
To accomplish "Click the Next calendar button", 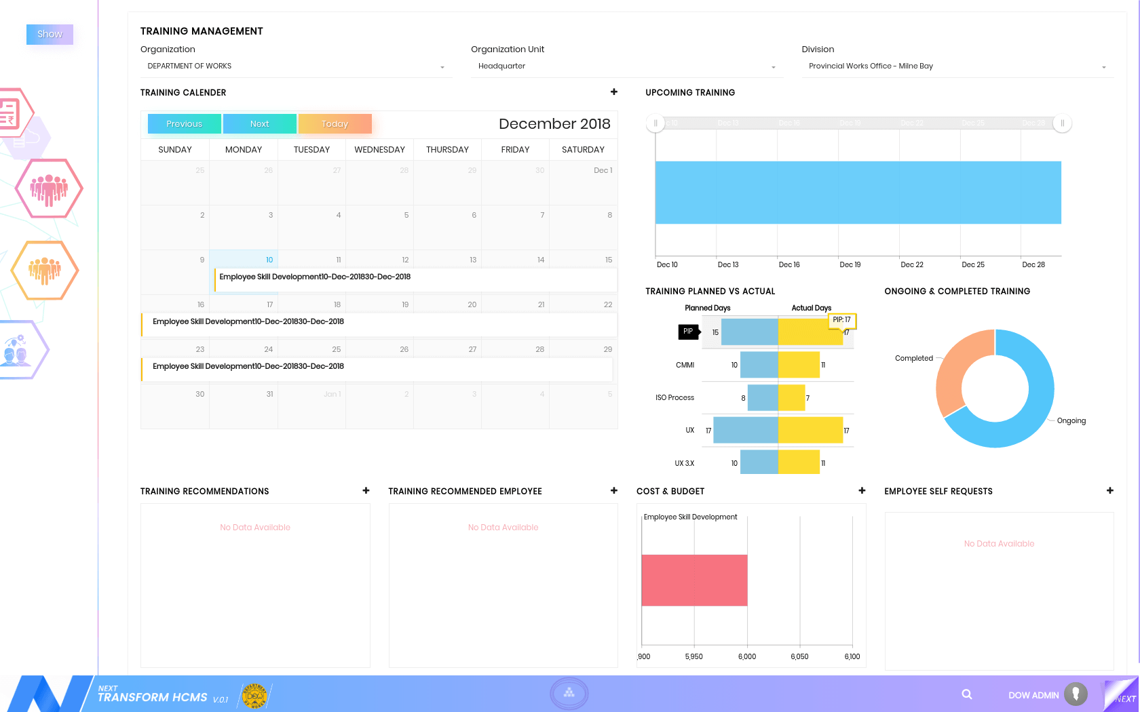I will [x=259, y=124].
